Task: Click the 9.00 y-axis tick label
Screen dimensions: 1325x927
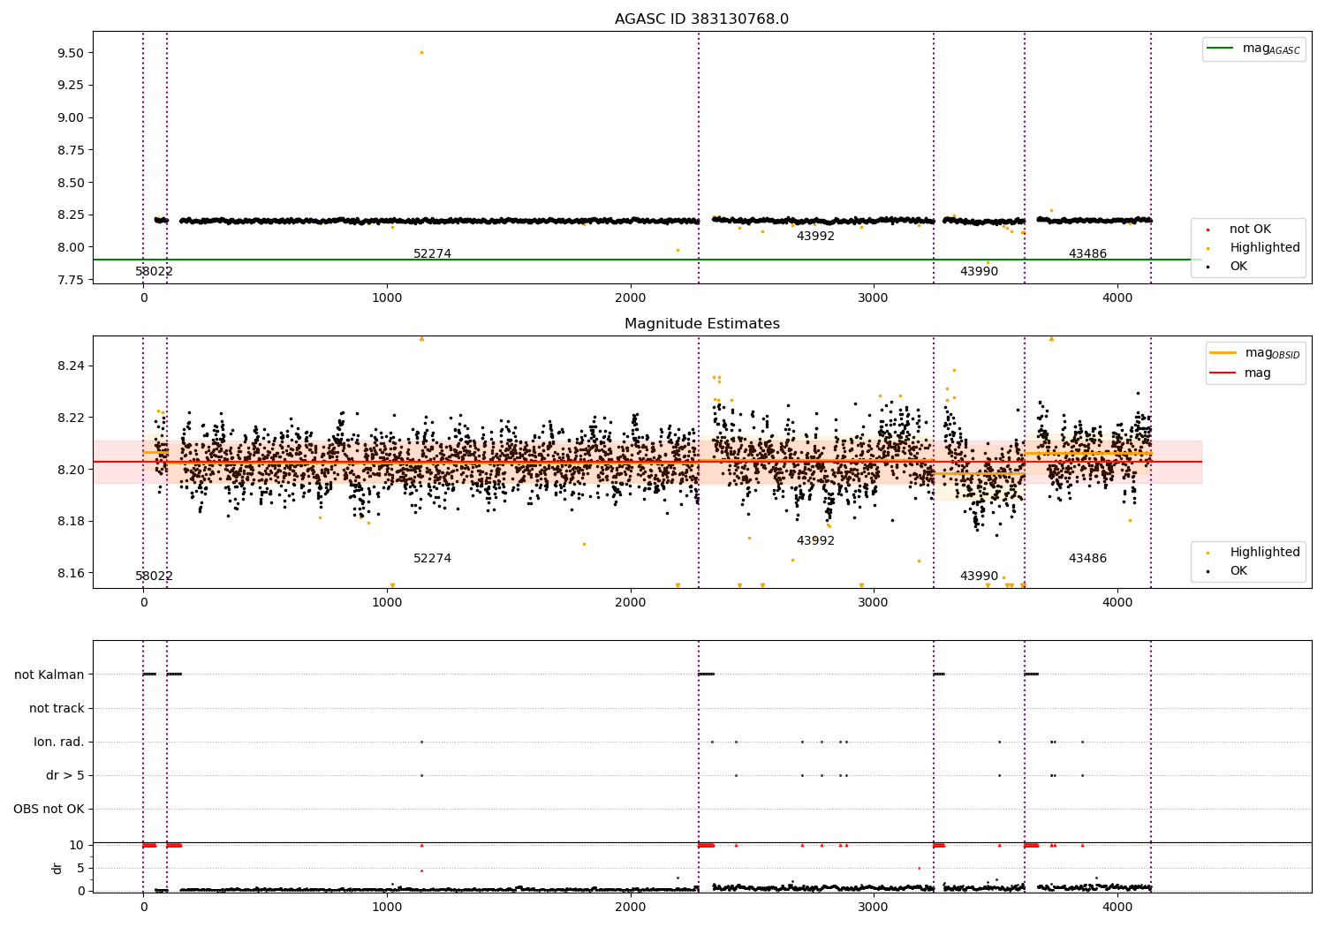Action: click(x=70, y=117)
